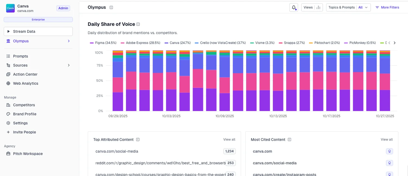Click the info icon beside Daily Share of Voice
This screenshot has height=176, width=408.
tap(138, 24)
